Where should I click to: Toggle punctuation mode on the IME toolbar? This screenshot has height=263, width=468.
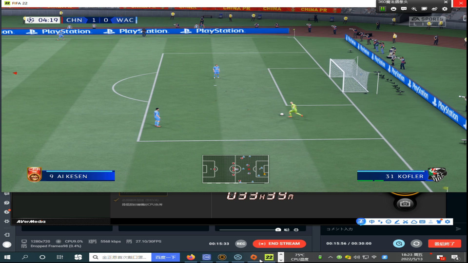click(380, 222)
